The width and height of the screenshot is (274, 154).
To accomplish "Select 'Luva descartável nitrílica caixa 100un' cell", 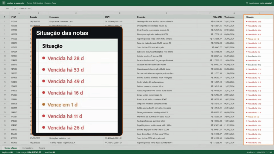I will [x=166, y=134].
